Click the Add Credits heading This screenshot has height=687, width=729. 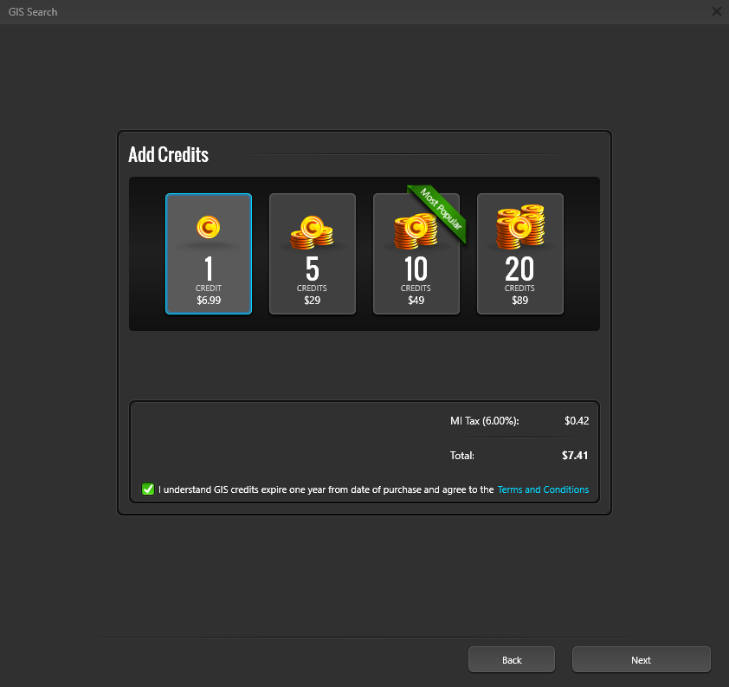click(169, 155)
